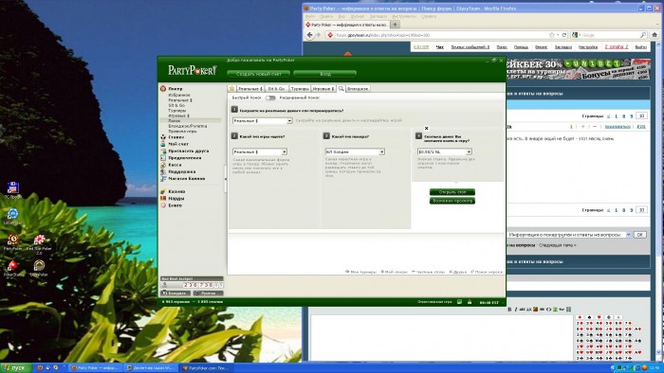Screen dimensions: 664x373
Task: Click the Firefox forward arrow button
Action: click(x=319, y=35)
